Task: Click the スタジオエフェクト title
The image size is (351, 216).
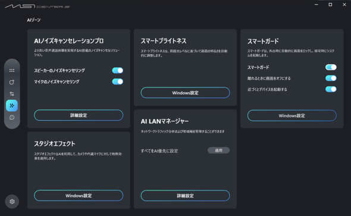Action: pyautogui.click(x=55, y=143)
